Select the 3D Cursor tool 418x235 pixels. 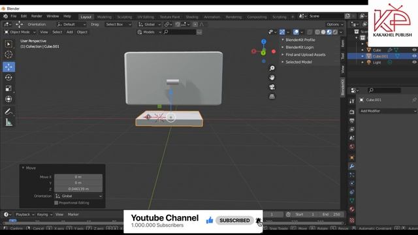click(x=8, y=55)
